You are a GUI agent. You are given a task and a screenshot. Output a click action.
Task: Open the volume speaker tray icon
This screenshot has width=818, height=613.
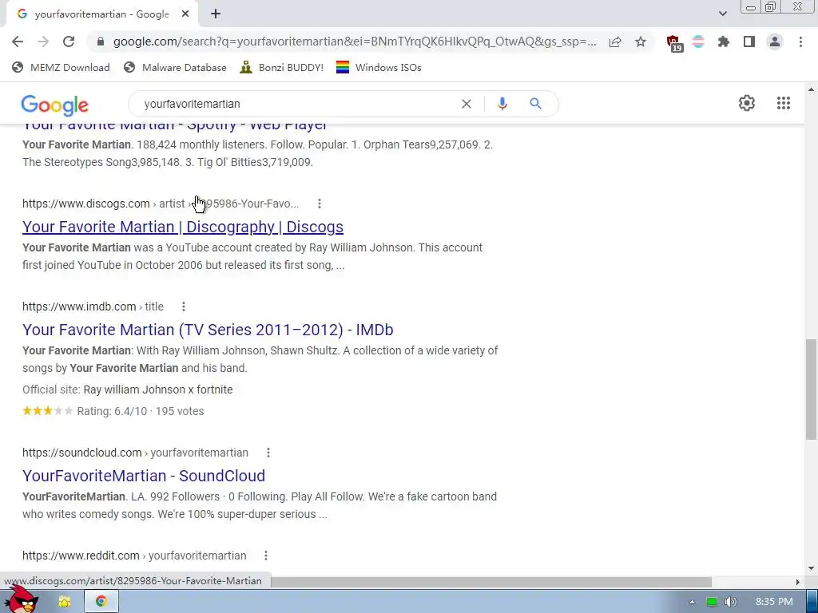(x=730, y=602)
